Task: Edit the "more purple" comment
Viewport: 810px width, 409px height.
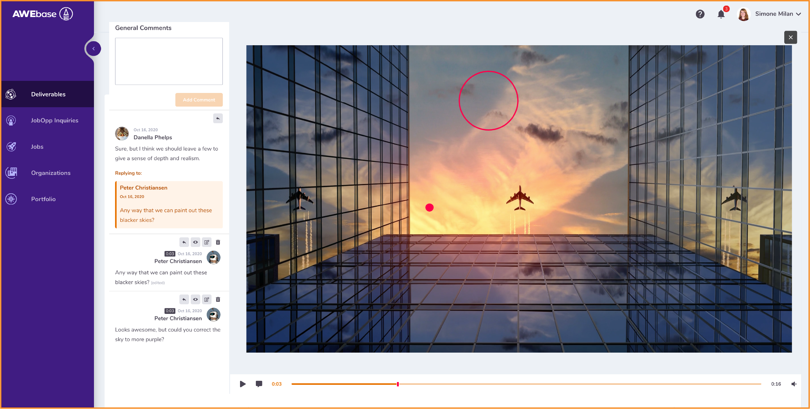Action: 207,299
